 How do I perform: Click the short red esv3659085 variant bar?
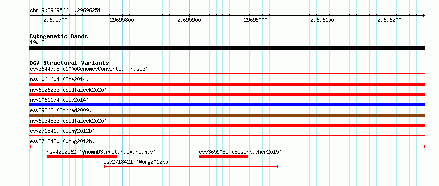[x=223, y=156]
